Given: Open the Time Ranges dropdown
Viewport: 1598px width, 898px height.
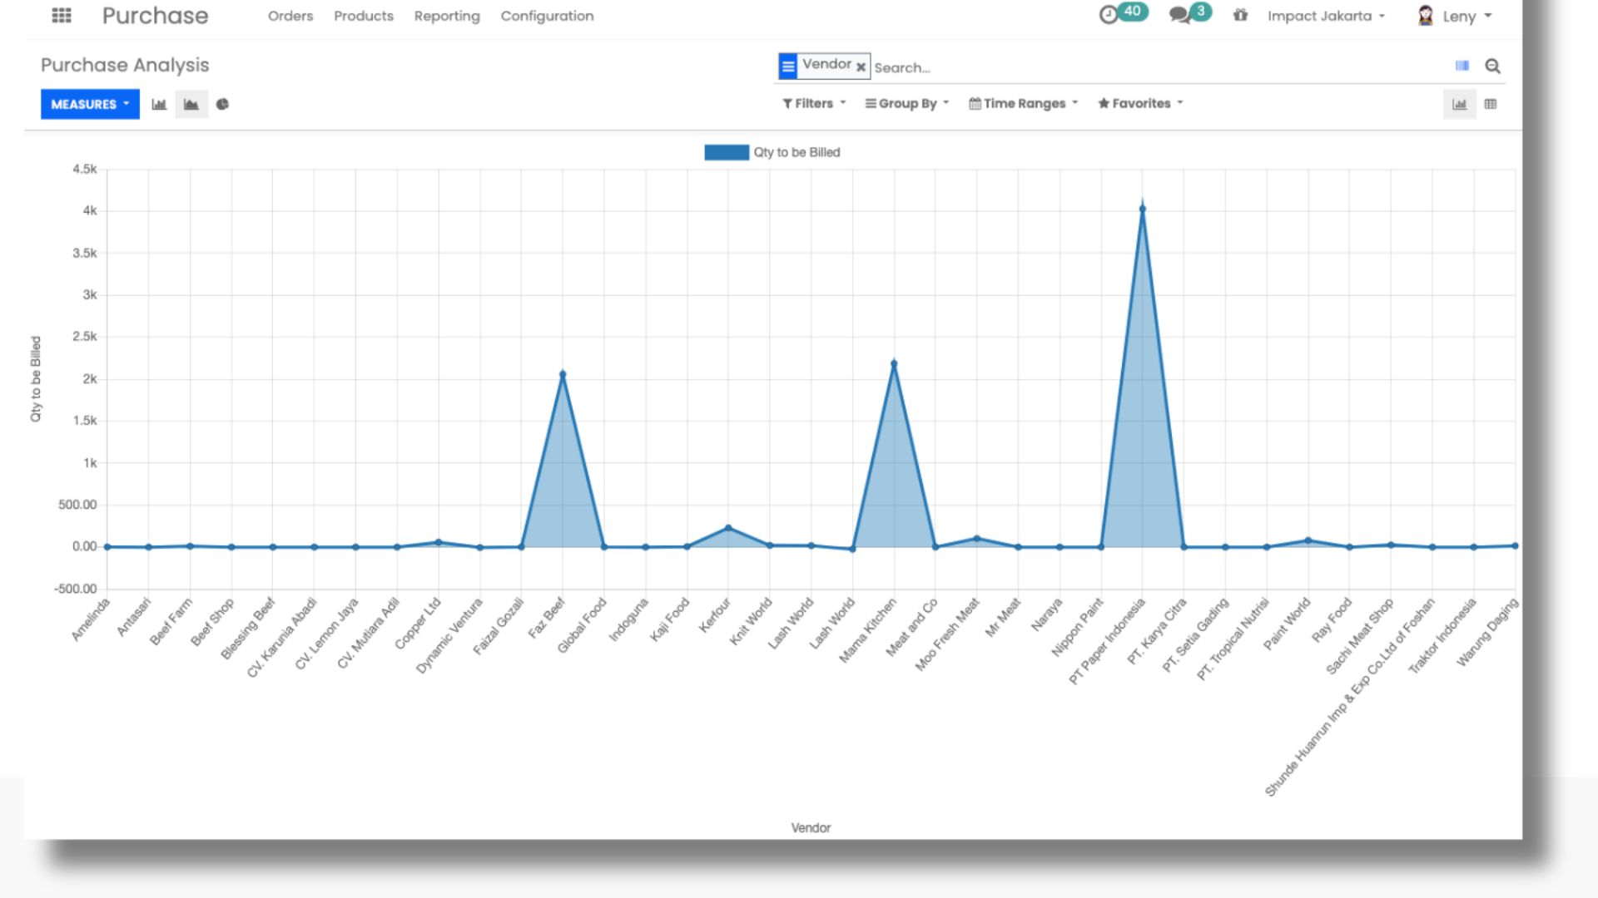Looking at the screenshot, I should [1023, 103].
